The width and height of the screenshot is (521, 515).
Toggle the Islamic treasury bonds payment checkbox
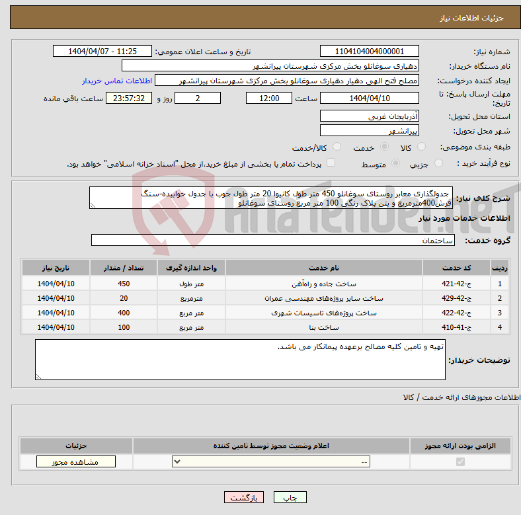tap(331, 162)
